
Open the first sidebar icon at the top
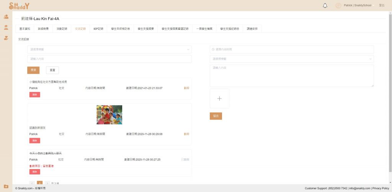[x=6, y=17]
